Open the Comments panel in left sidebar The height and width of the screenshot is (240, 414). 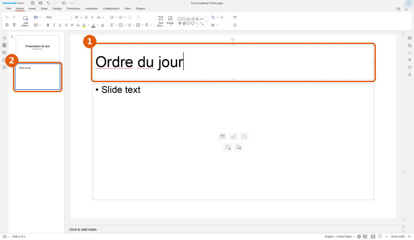pyautogui.click(x=4, y=53)
